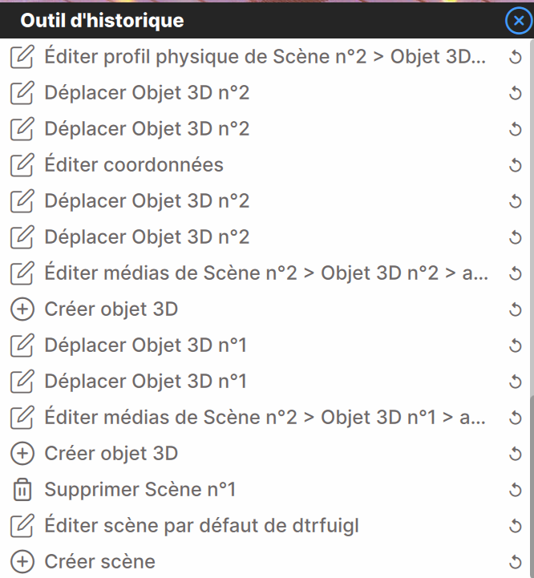Revert the Créer scène history entry
The width and height of the screenshot is (534, 578).
coord(516,562)
